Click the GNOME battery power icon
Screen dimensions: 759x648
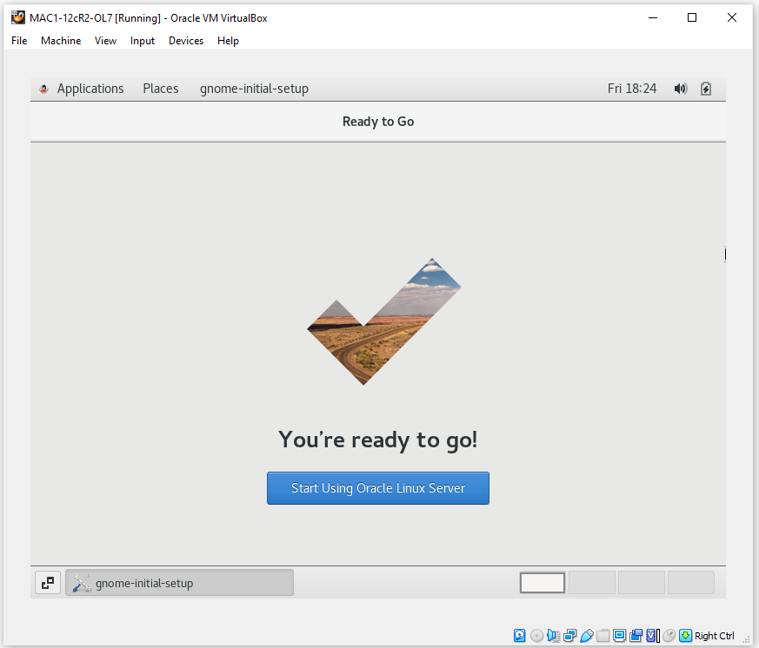tap(706, 89)
